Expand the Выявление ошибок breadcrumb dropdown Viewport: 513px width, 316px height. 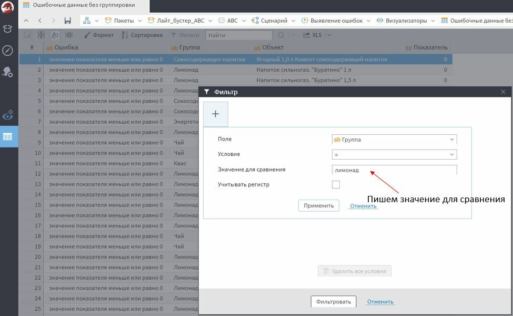click(368, 21)
